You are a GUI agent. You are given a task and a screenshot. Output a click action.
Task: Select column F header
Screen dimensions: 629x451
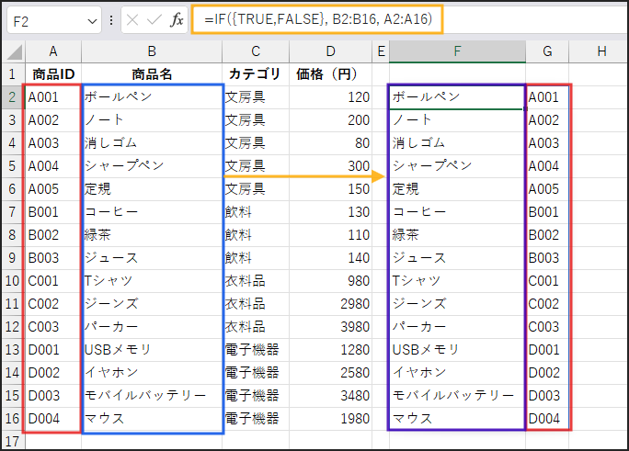tap(457, 51)
